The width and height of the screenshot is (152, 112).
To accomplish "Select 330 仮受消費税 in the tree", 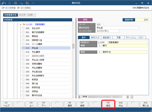I will 46,64.
